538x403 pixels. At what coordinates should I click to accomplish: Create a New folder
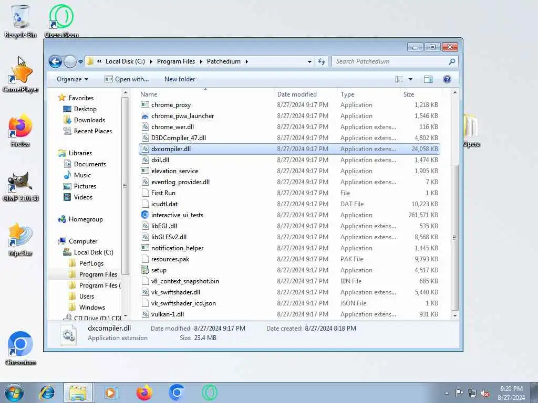pos(180,80)
